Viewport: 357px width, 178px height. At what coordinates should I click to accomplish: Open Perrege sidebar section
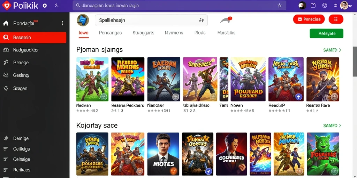pyautogui.click(x=21, y=63)
